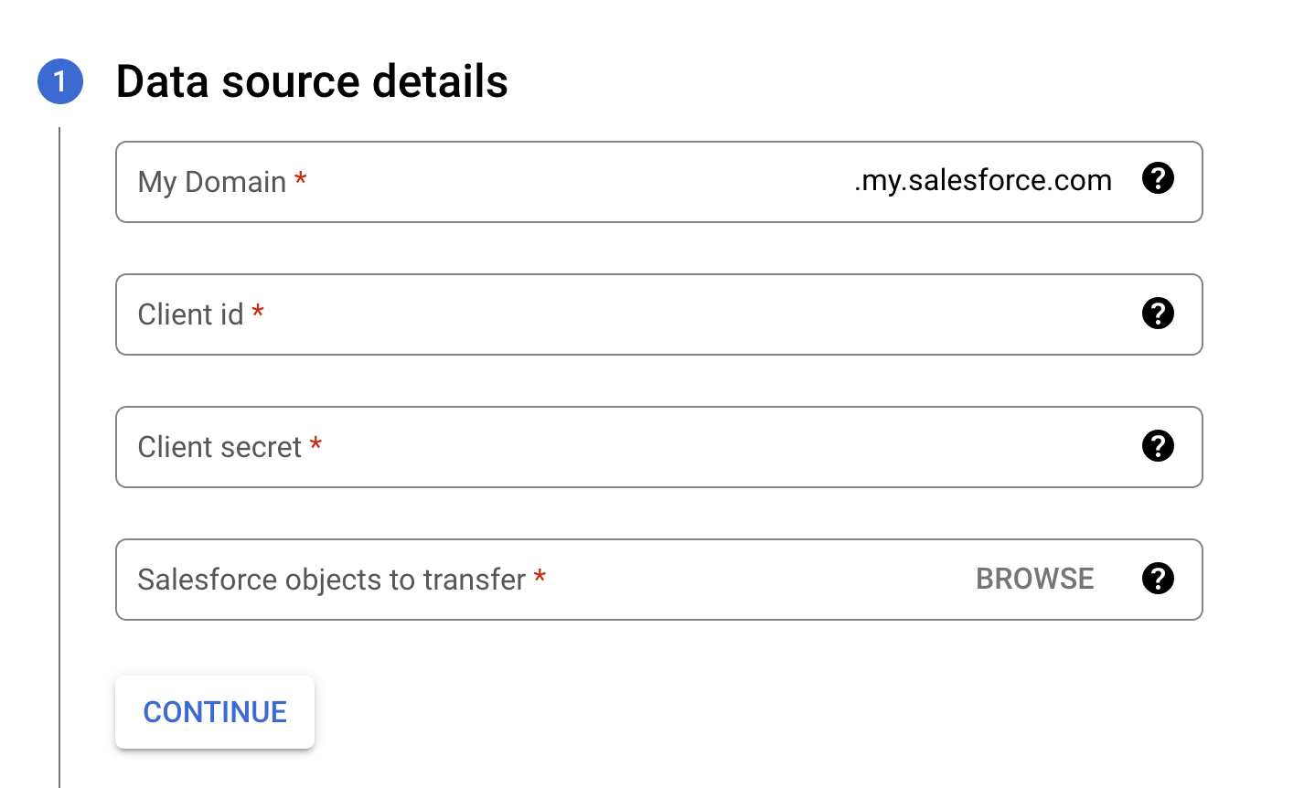Image resolution: width=1315 pixels, height=788 pixels.
Task: Open help for the Client secret field
Action: click(x=1158, y=446)
